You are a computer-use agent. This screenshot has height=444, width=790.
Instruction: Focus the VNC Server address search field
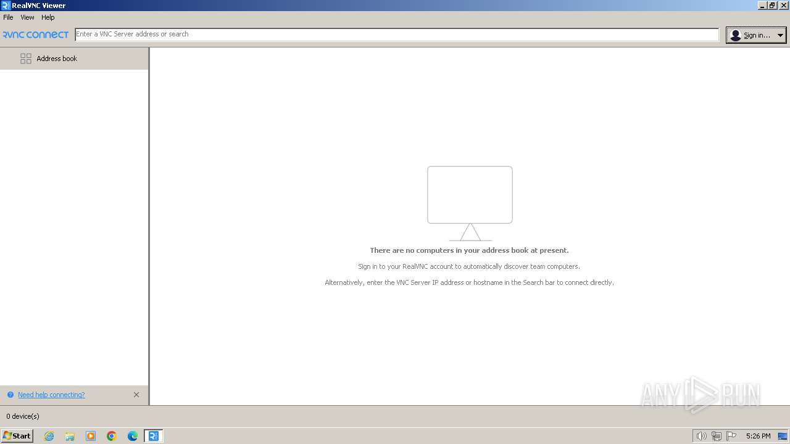pos(397,35)
